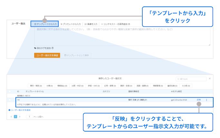Screen dimensions: 220x138
Task: Click the page number jump input field
Action: 29,116
